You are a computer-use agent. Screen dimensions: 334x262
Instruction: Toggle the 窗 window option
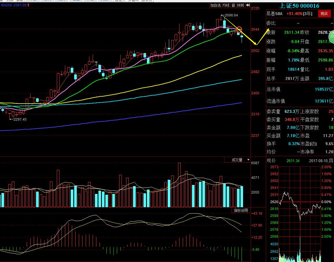click(233, 5)
